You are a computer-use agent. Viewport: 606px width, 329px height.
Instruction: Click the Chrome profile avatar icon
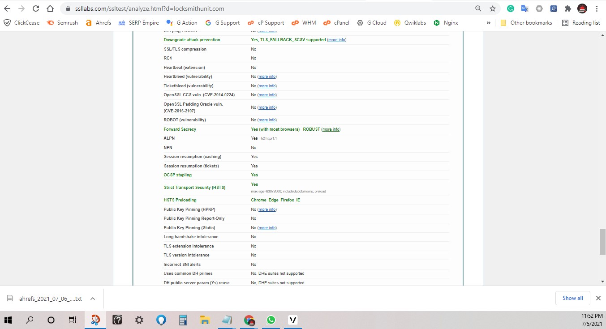(x=581, y=8)
